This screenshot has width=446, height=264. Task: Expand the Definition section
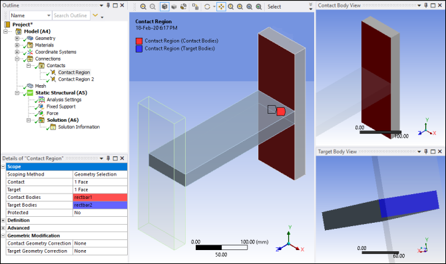point(3,221)
